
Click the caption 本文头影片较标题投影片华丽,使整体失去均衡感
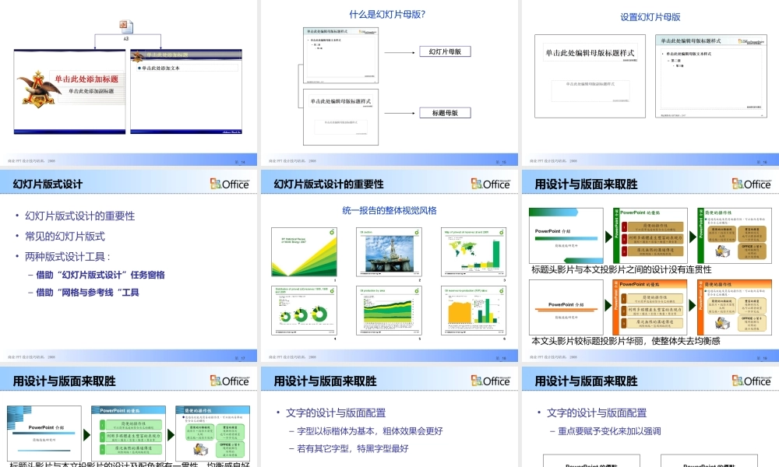[626, 341]
